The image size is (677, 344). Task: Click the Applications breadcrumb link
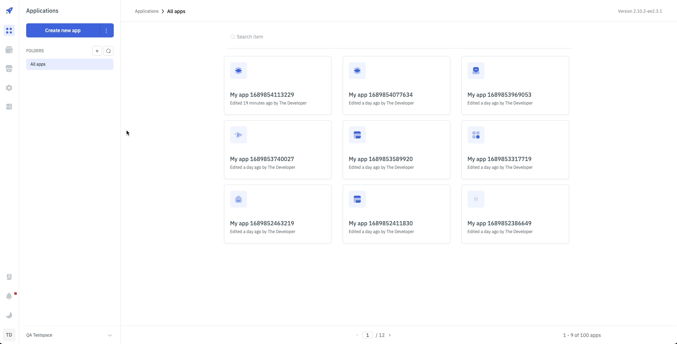pyautogui.click(x=147, y=11)
